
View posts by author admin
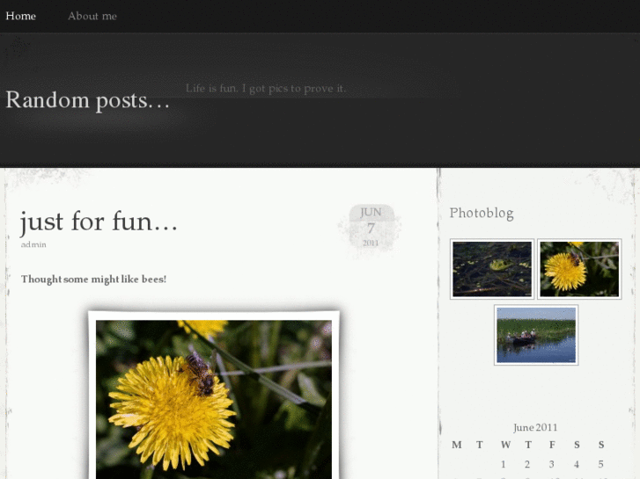(33, 244)
